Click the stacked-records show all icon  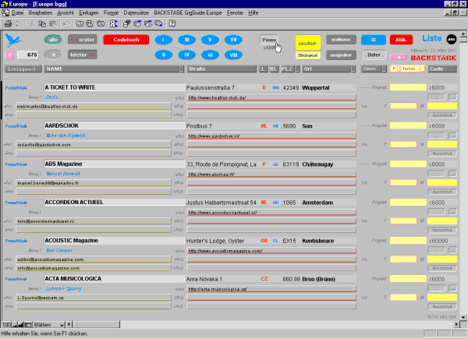tap(127, 24)
